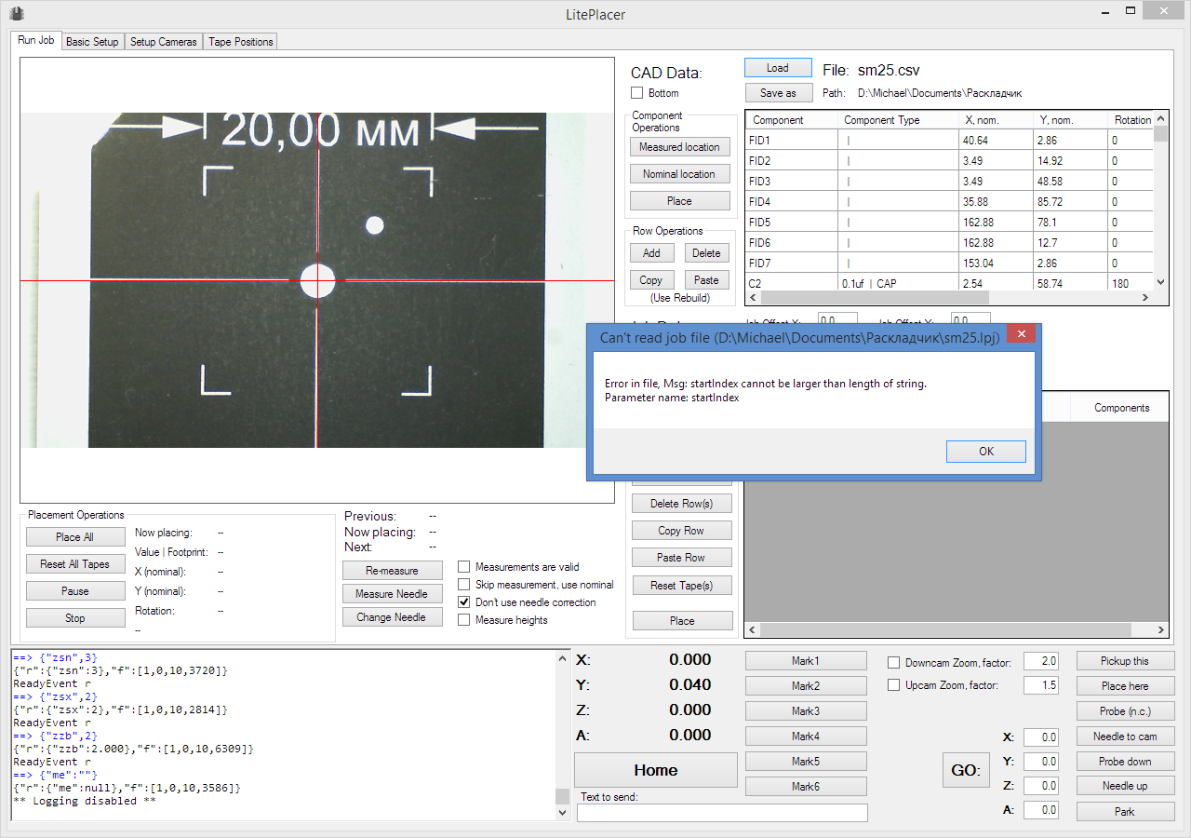Click the Pickup this button
The image size is (1191, 838).
click(1125, 661)
